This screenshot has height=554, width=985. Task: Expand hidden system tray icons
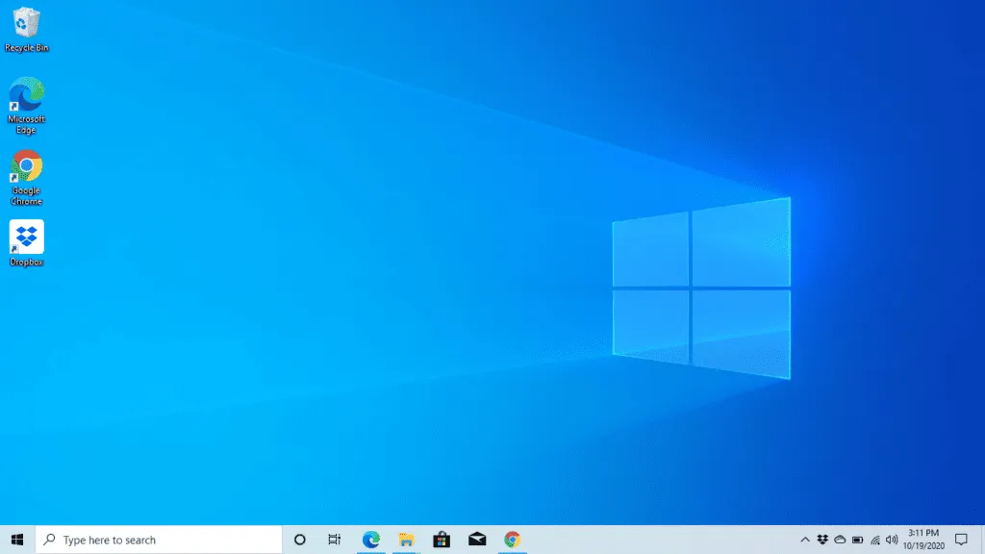[805, 540]
